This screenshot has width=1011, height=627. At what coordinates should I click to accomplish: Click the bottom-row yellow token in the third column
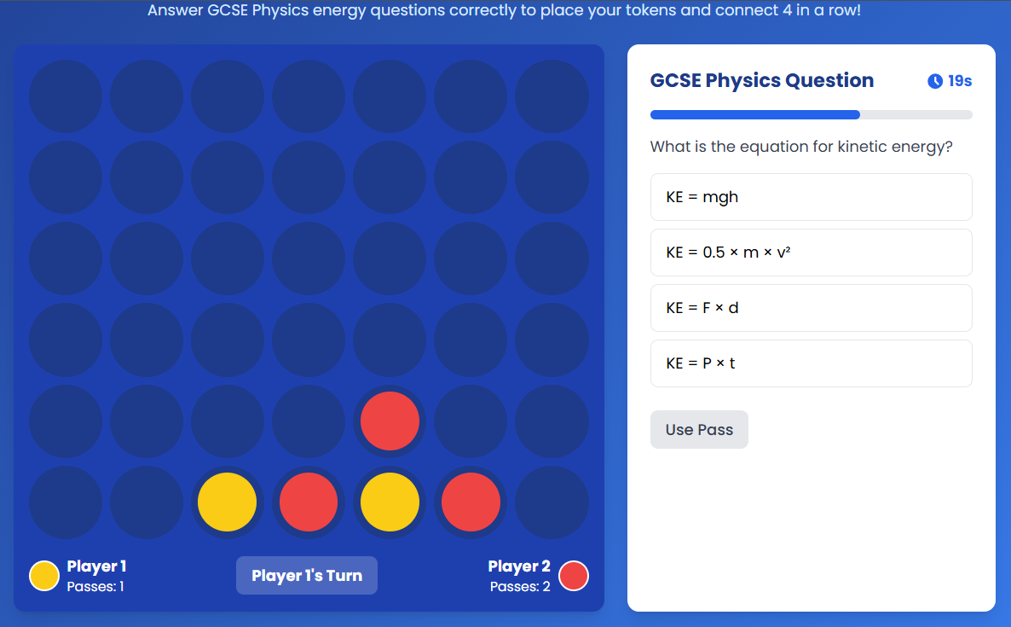(227, 502)
